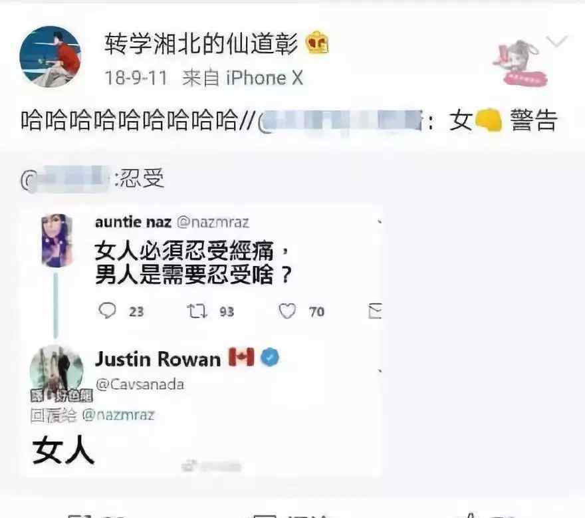Tap the crown membership badge beside the username
This screenshot has width=585, height=518.
[x=317, y=42]
